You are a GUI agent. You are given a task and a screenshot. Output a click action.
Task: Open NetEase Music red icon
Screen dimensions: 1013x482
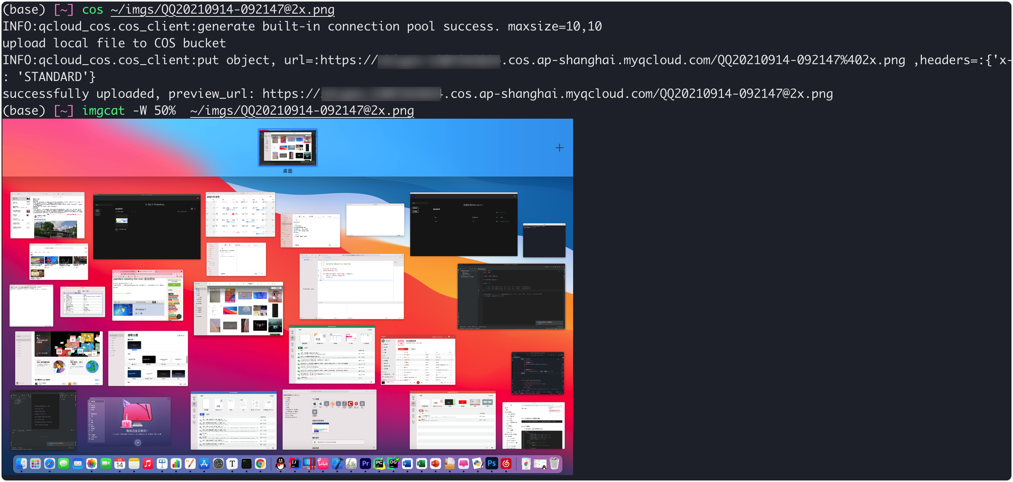click(x=506, y=464)
